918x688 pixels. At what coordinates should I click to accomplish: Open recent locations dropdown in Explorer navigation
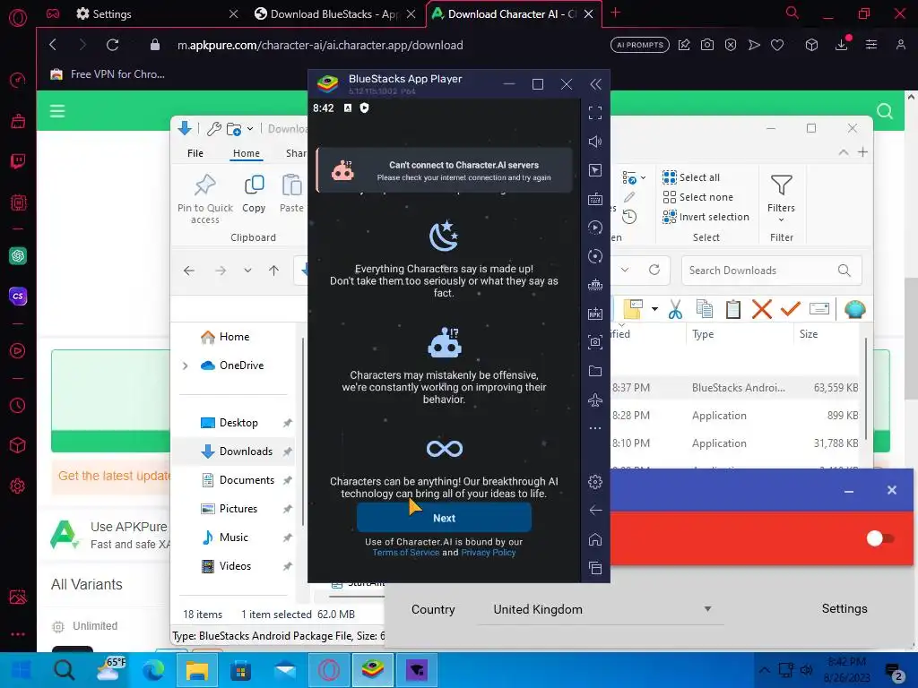(x=247, y=271)
